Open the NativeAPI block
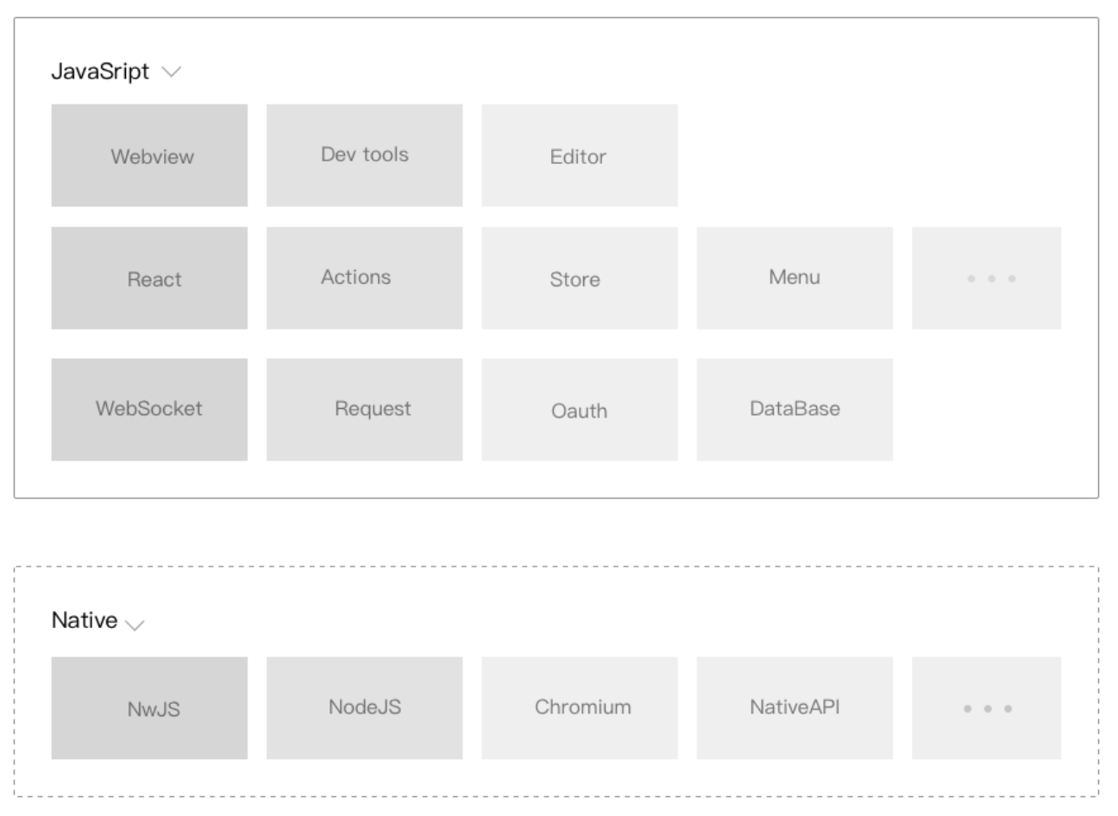Image resolution: width=1118 pixels, height=816 pixels. 795,708
